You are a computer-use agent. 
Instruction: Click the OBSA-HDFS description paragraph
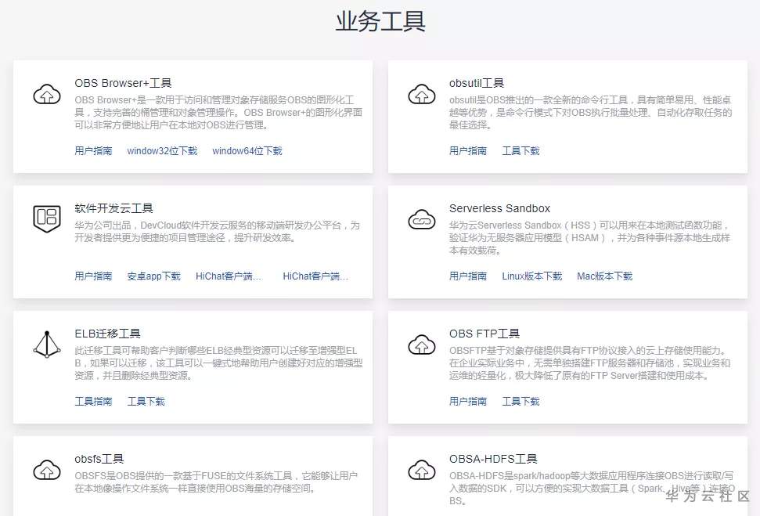pyautogui.click(x=592, y=488)
